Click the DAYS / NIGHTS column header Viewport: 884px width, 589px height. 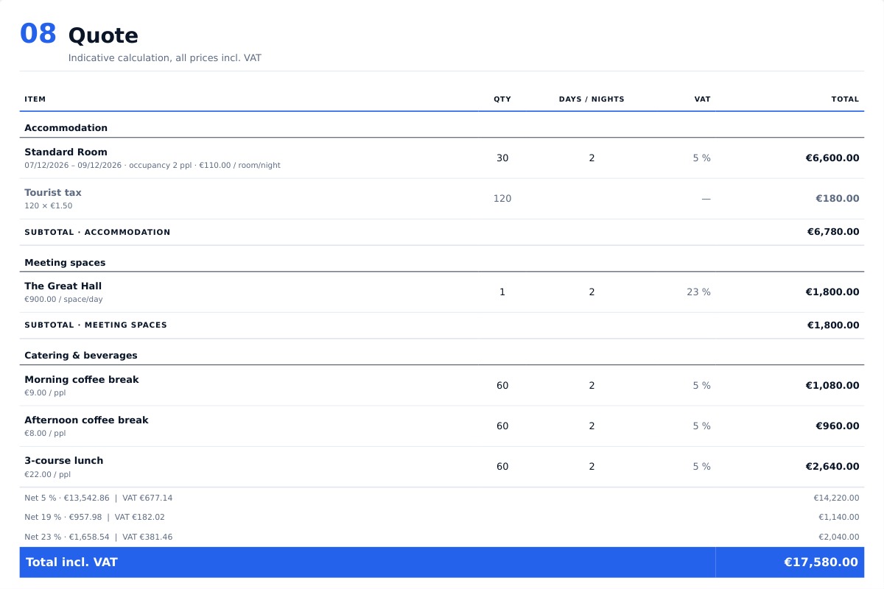pos(592,99)
